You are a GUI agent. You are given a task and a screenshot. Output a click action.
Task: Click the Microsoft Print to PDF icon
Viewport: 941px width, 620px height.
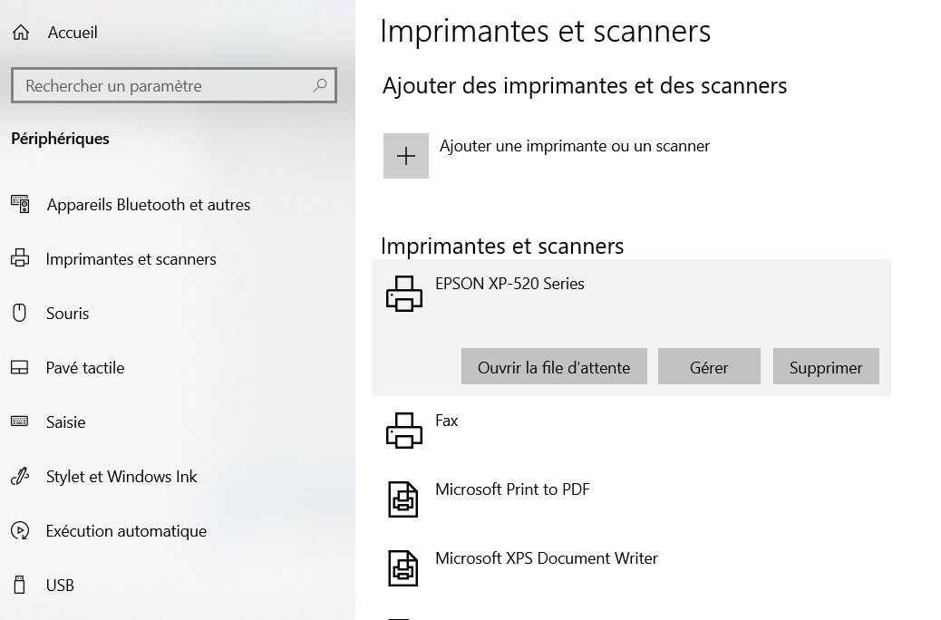pos(404,499)
